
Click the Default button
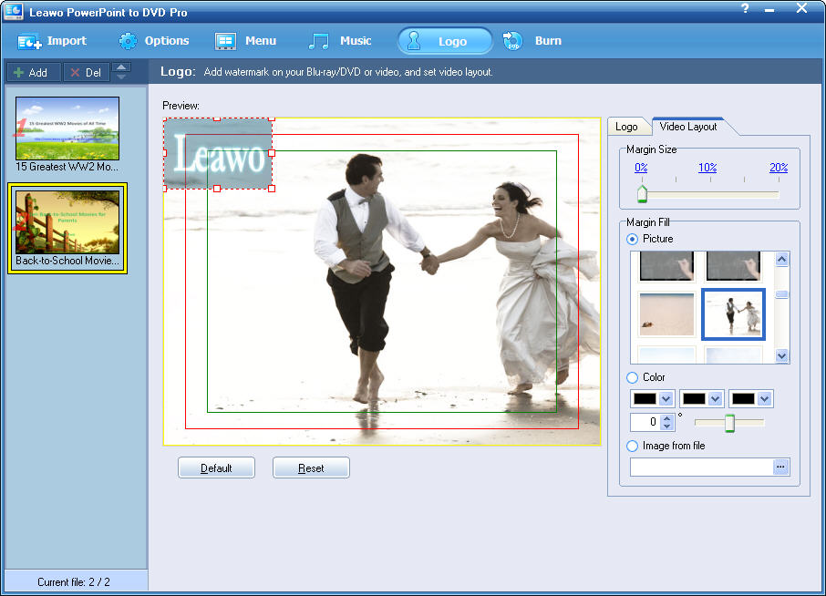[x=216, y=468]
